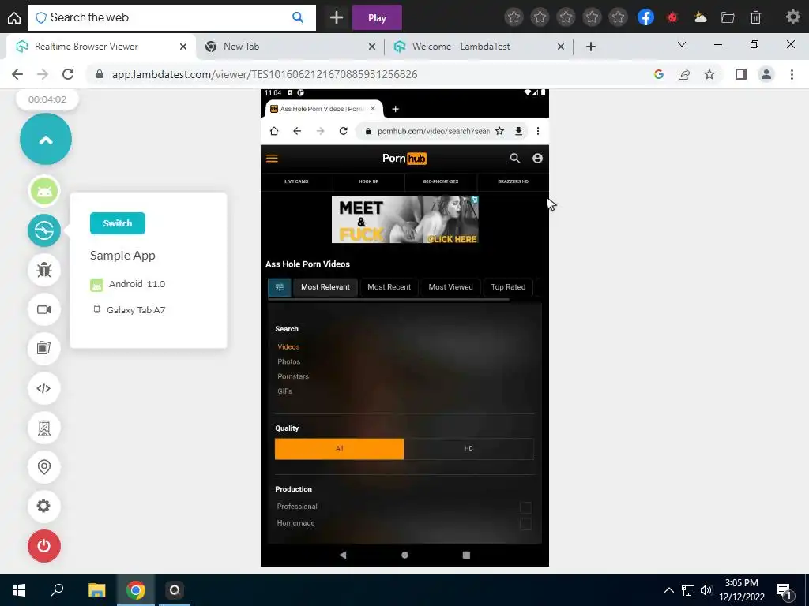This screenshot has height=606, width=809.
Task: Check the Homemade production checkbox
Action: pos(525,524)
